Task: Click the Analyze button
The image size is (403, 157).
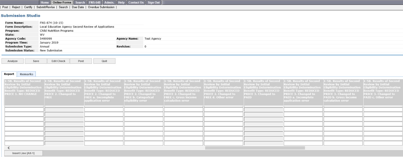Action: tap(12, 61)
